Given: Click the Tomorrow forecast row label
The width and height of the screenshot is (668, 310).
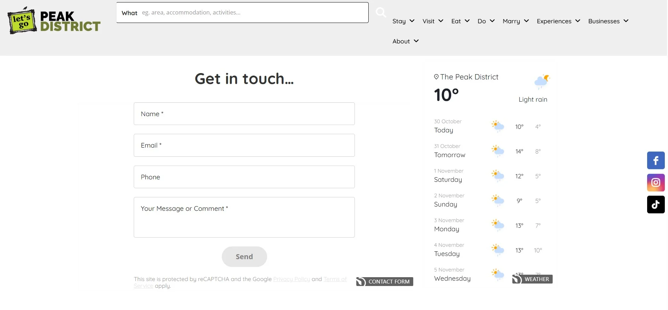Looking at the screenshot, I should [x=450, y=155].
